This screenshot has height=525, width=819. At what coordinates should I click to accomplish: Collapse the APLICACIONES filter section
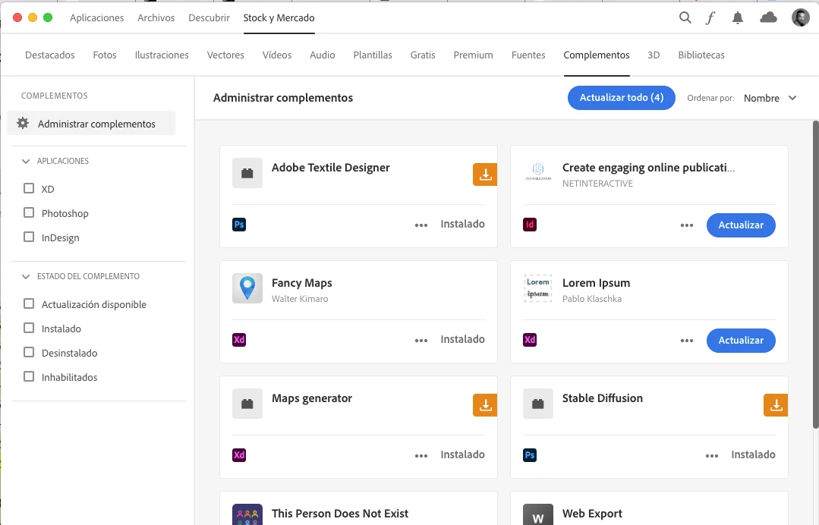coord(26,162)
